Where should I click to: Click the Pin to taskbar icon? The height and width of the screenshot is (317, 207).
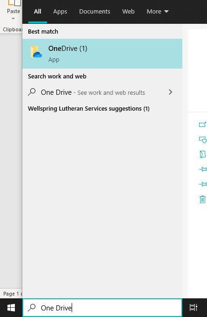[203, 184]
